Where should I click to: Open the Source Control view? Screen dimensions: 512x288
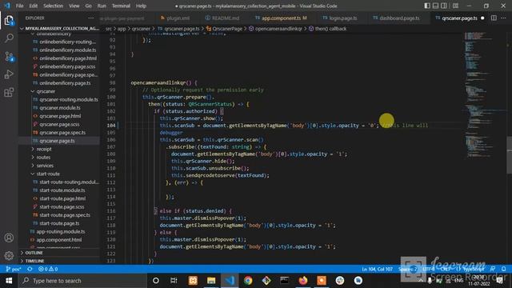pos(9,57)
